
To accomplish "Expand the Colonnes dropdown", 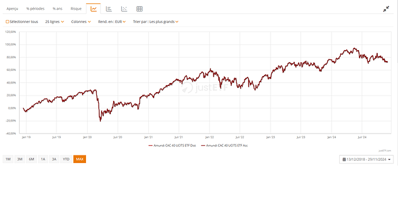I will pos(81,22).
